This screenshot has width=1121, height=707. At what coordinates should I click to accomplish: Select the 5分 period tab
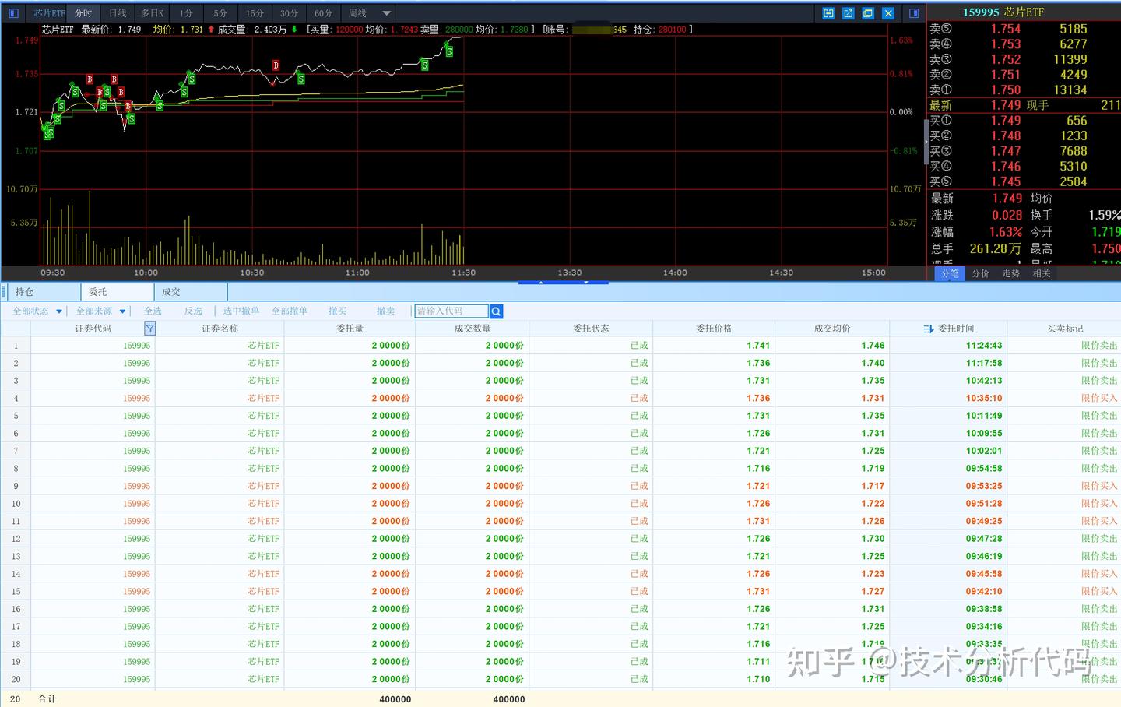point(220,13)
